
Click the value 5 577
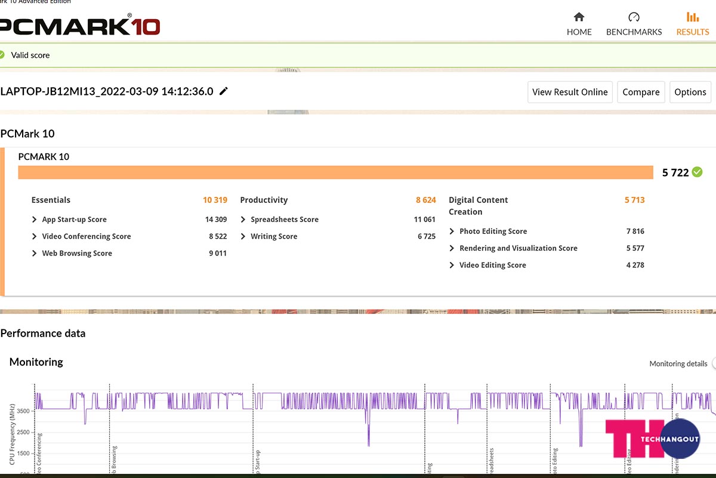[635, 248]
